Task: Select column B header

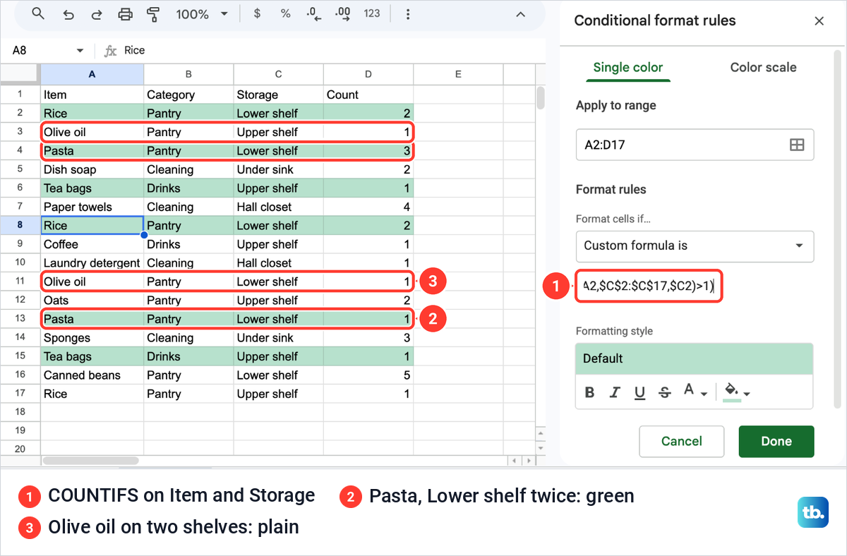Action: pos(188,74)
